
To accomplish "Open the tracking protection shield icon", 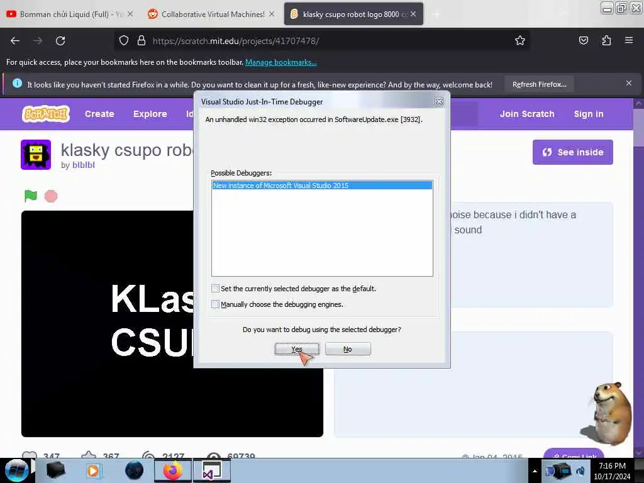I will click(x=124, y=41).
